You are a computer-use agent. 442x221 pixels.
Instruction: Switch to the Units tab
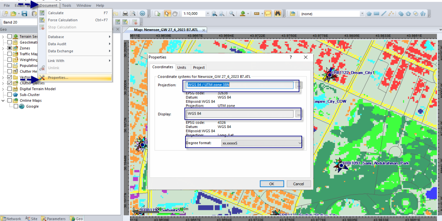(182, 68)
